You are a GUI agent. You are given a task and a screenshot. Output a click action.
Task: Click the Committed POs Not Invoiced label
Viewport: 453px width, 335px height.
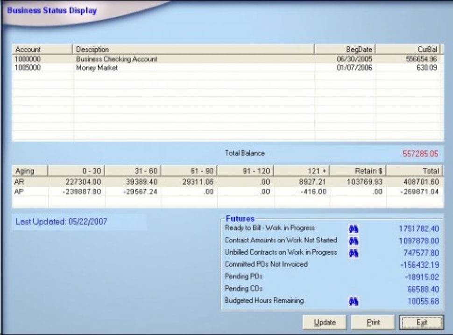[x=266, y=264]
